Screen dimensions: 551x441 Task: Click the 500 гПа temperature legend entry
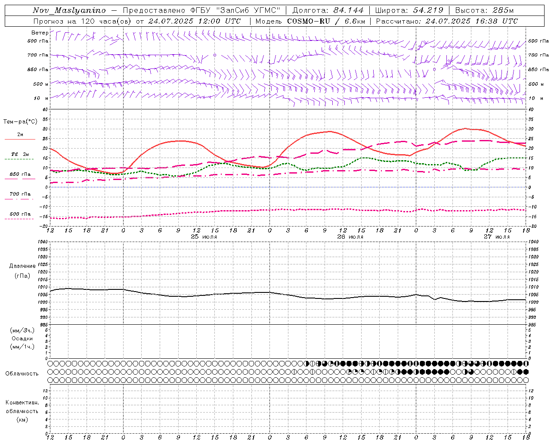pyautogui.click(x=20, y=214)
